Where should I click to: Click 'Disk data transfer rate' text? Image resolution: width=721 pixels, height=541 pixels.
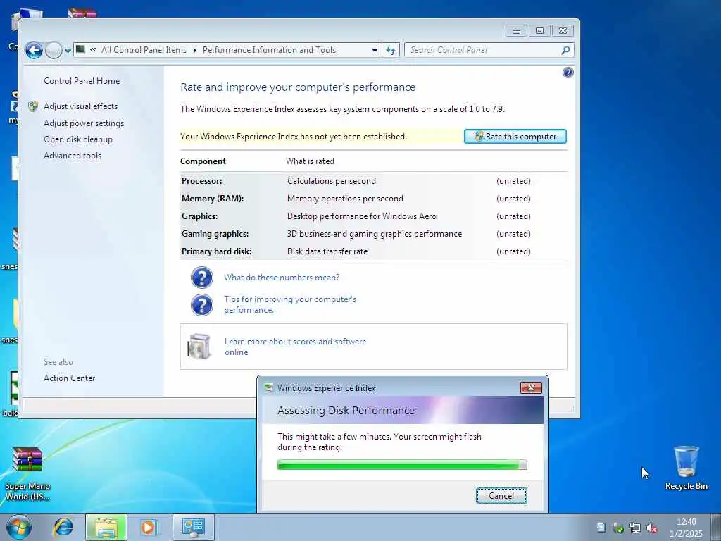tap(327, 251)
